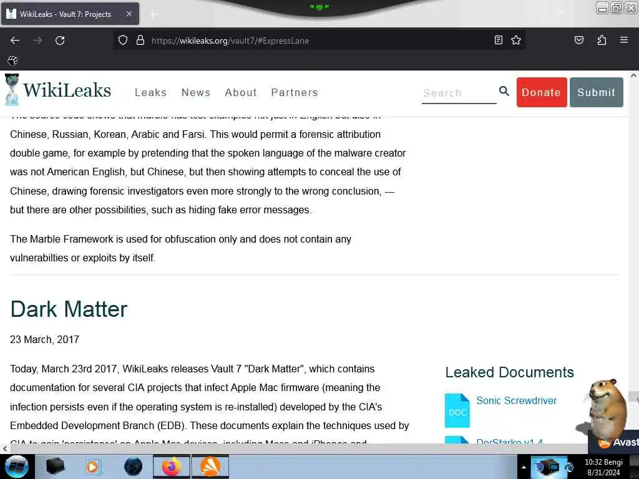Toggle reader view icon
The image size is (639, 479).
point(498,40)
